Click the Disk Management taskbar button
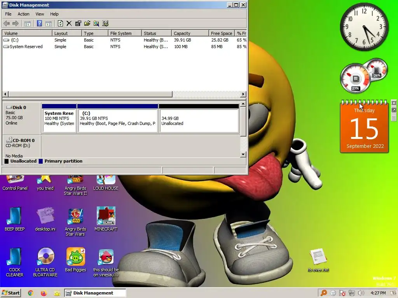Screen dimensions: 398x298 click(95, 293)
